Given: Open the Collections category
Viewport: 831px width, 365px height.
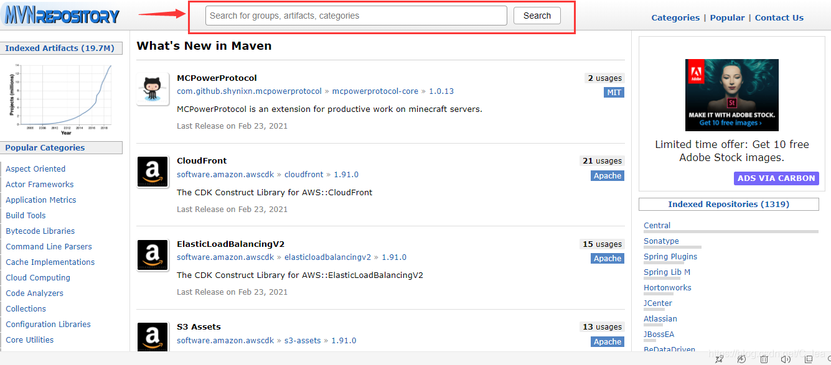Looking at the screenshot, I should pos(26,308).
